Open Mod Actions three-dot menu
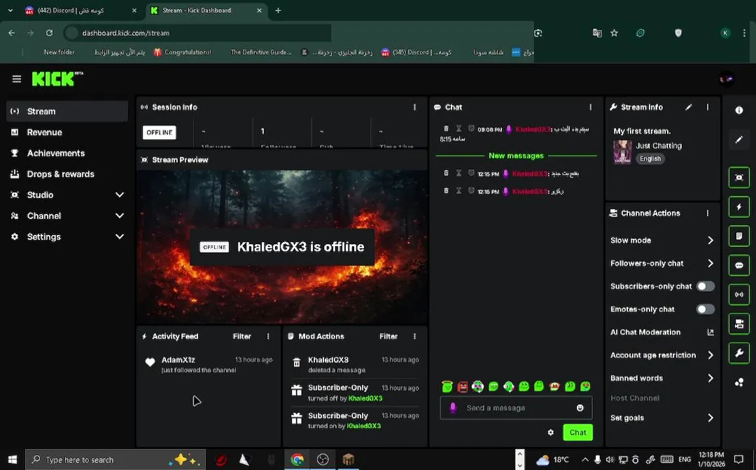Image resolution: width=756 pixels, height=470 pixels. click(x=415, y=337)
